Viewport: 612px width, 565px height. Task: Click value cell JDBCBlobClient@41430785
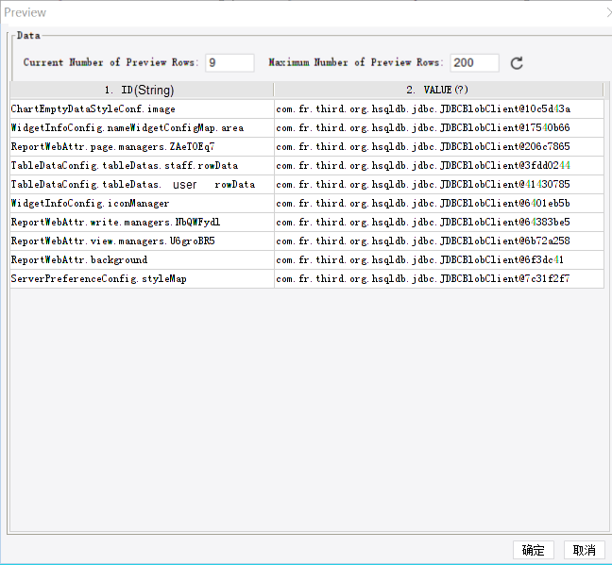click(439, 185)
